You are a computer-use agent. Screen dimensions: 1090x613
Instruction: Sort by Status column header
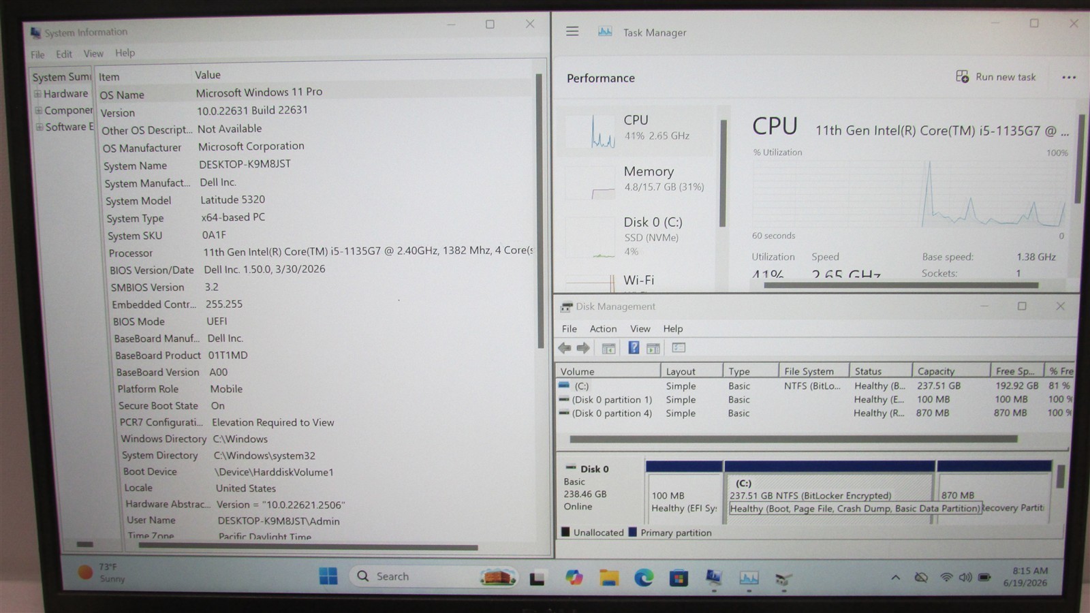tap(880, 371)
